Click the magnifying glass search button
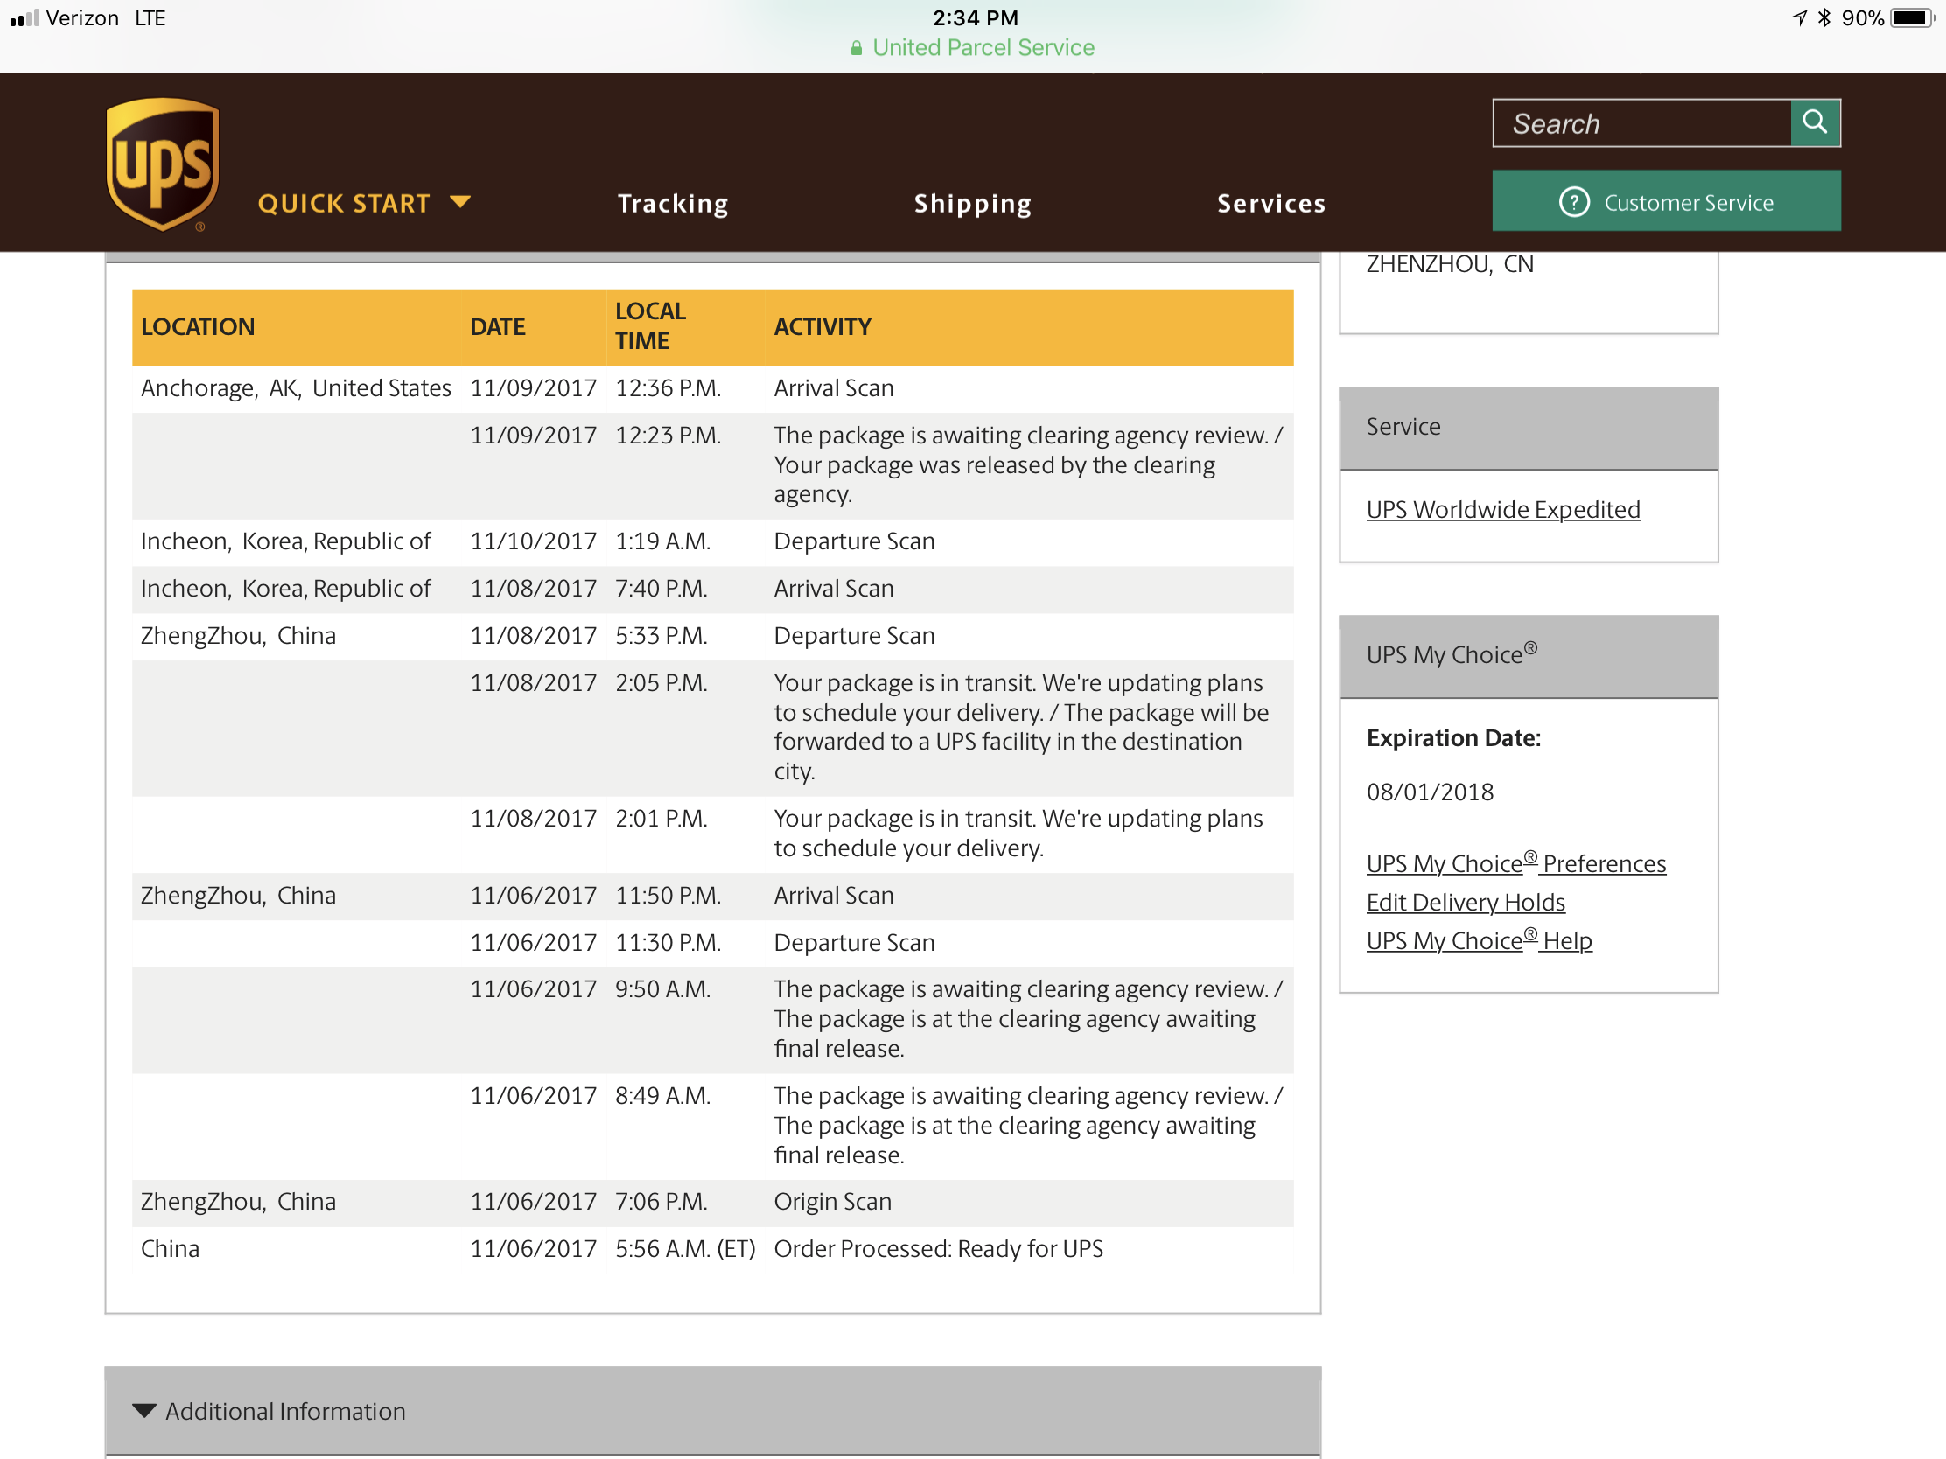1946x1459 pixels. [x=1814, y=122]
